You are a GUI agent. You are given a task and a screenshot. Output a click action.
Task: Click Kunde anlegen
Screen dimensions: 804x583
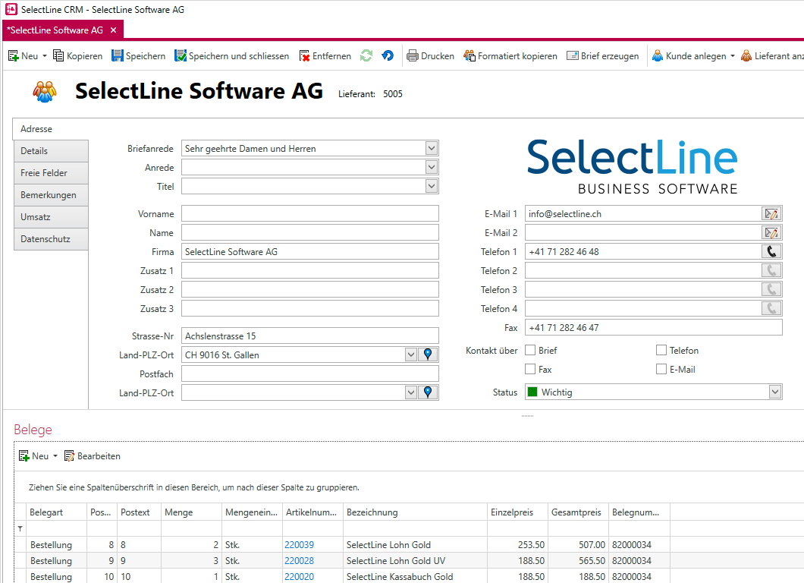tap(689, 55)
